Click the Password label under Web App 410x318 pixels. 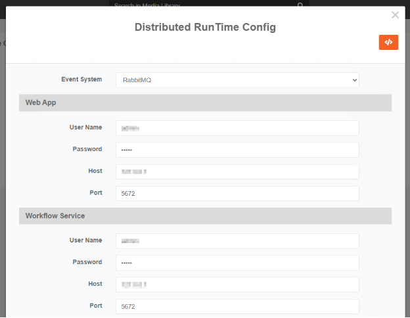[x=87, y=149]
